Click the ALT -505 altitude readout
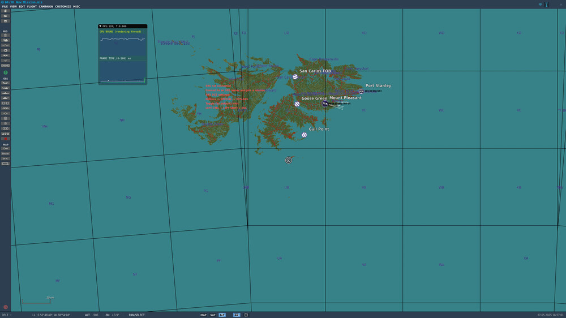Image resolution: width=566 pixels, height=318 pixels. (x=92, y=315)
